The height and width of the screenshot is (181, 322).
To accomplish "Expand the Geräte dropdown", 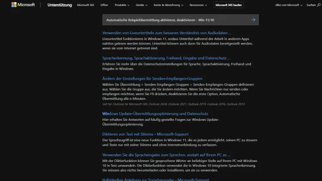I will click(x=142, y=5).
